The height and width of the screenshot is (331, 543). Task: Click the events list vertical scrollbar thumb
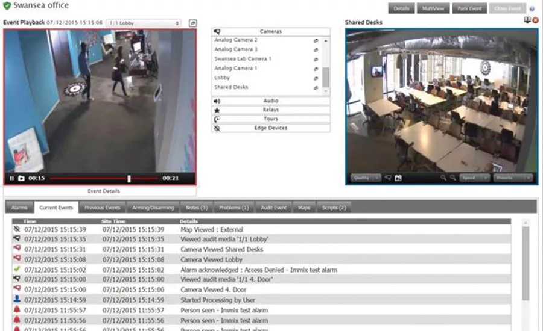point(526,263)
